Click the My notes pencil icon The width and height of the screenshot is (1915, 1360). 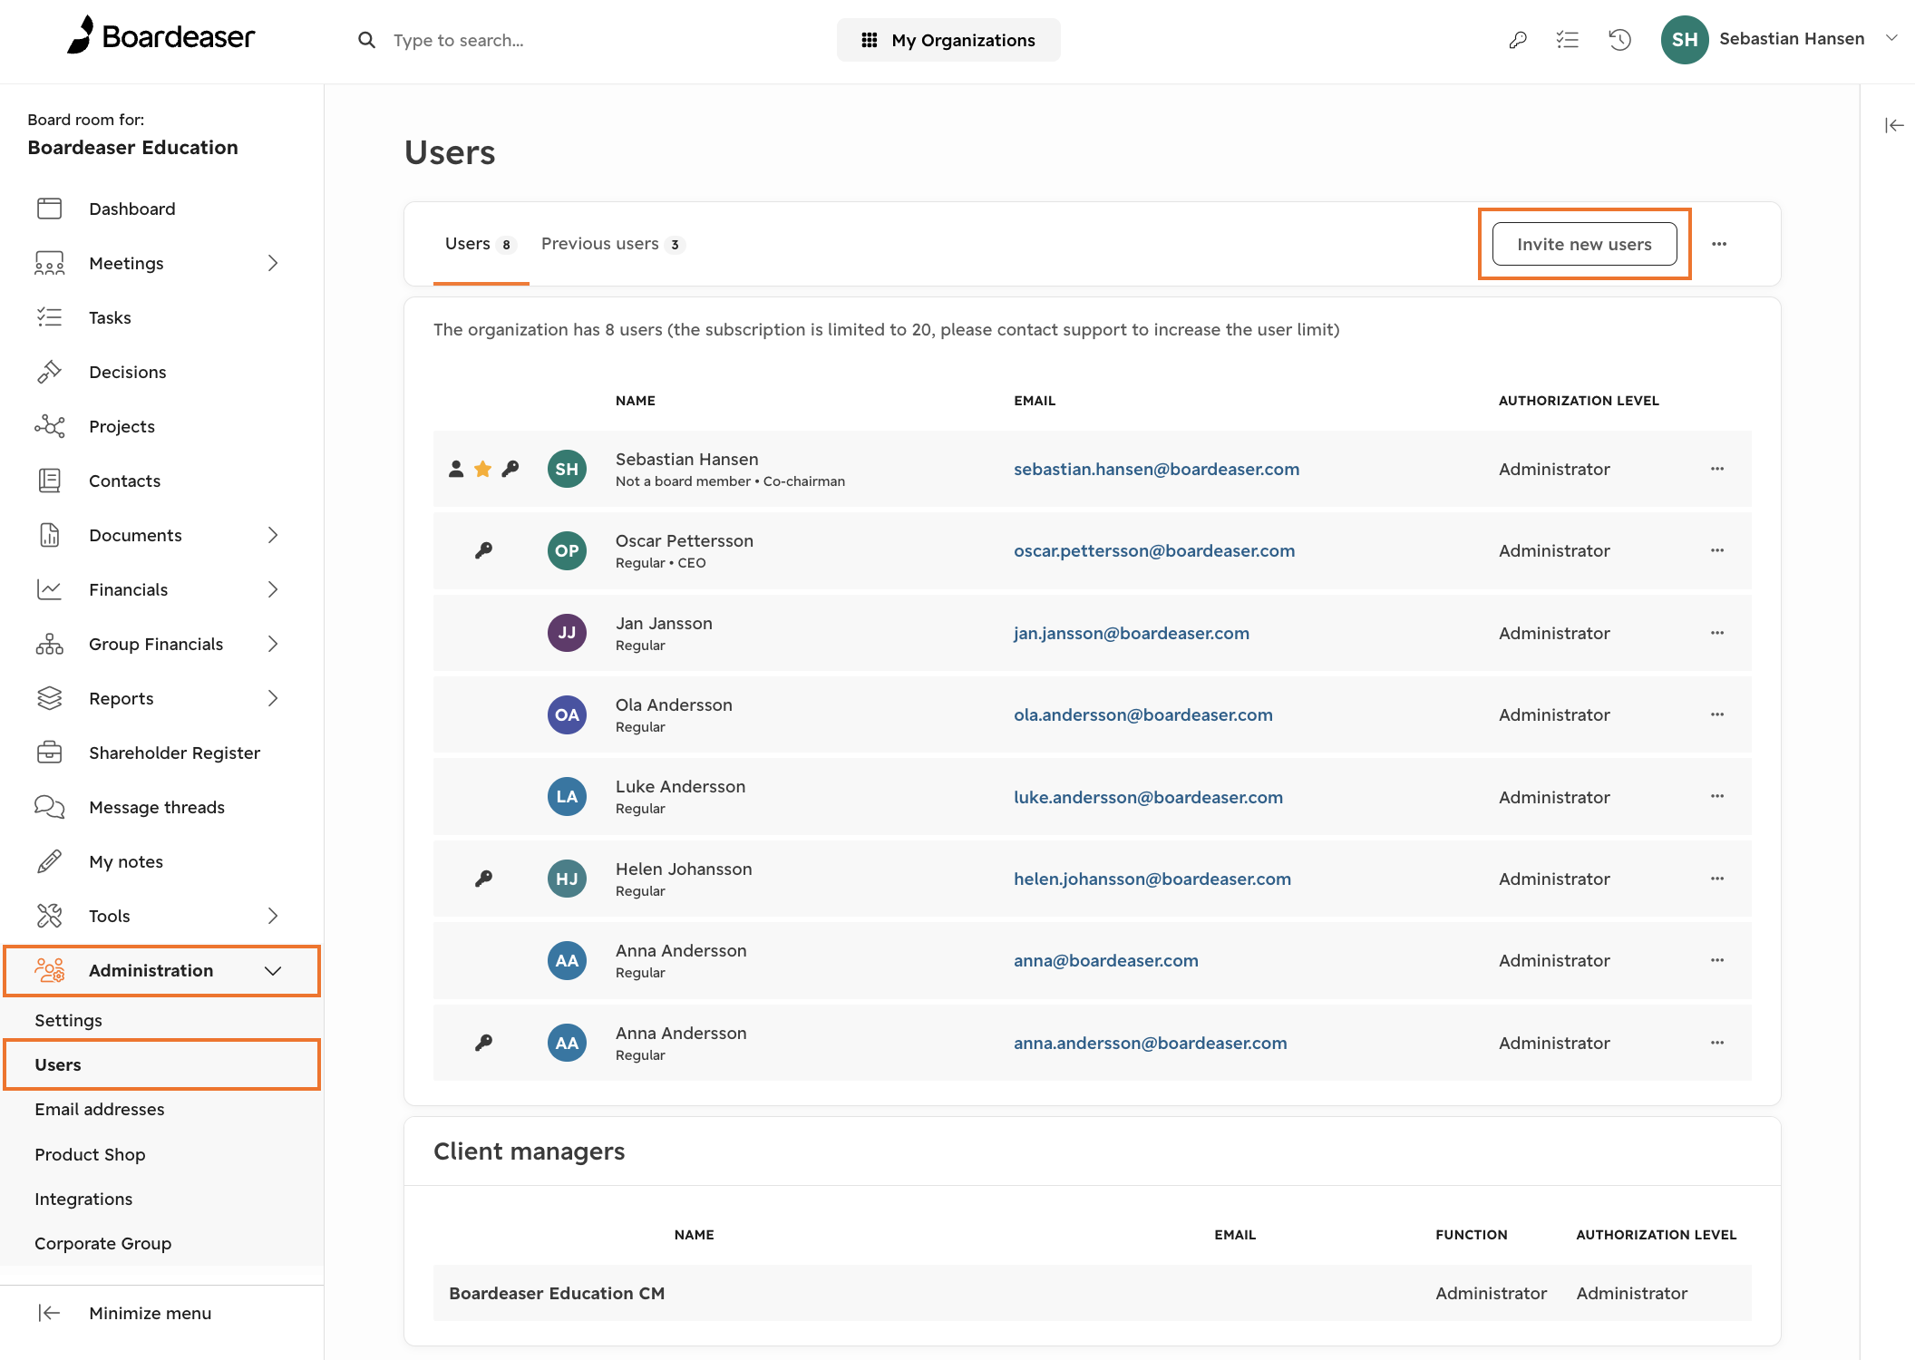[x=50, y=861]
